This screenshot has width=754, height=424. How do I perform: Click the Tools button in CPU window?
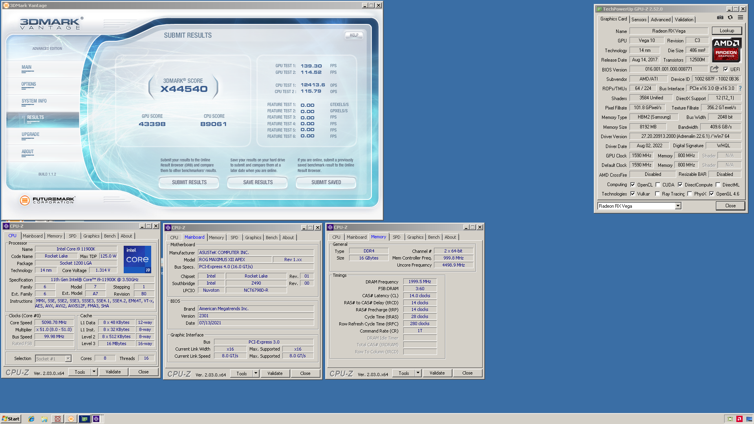80,372
